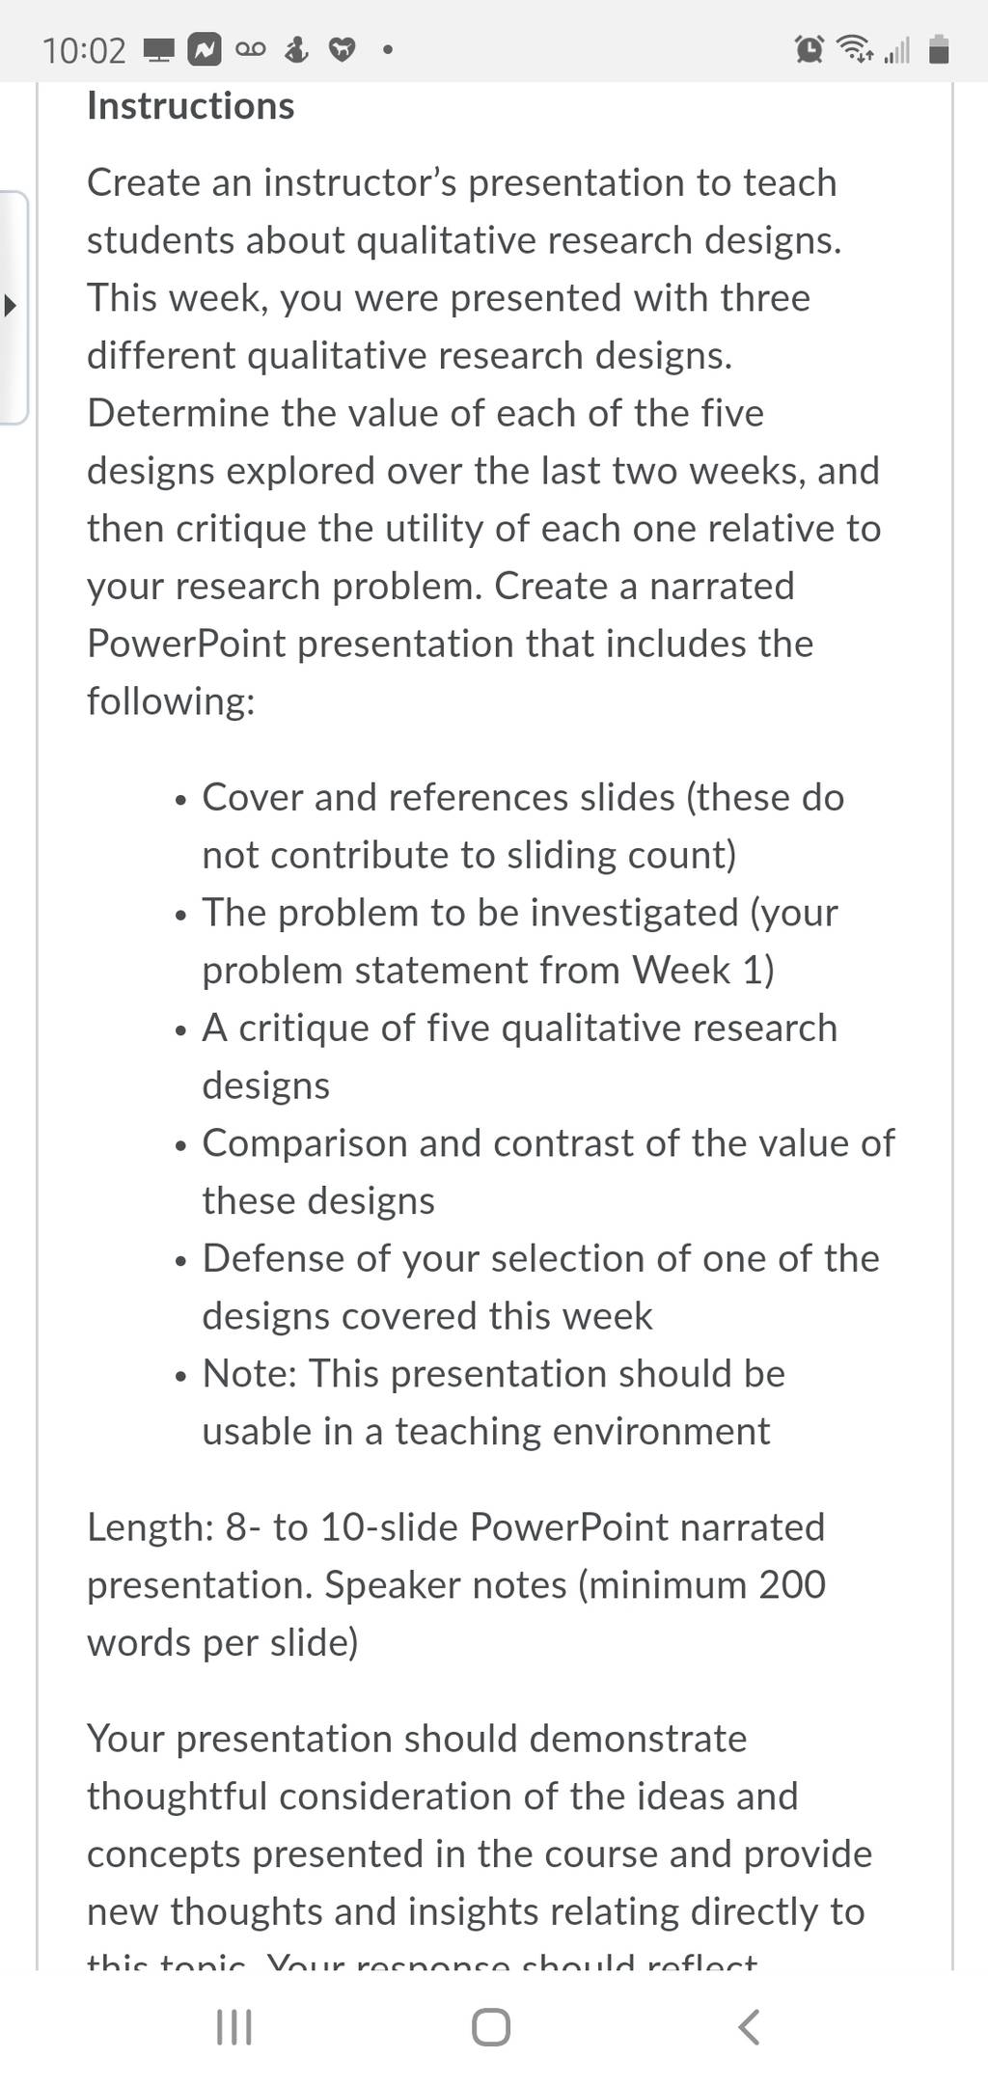Viewport: 988px width, 2086px height.
Task: Tap the Home navigation button
Action: point(491,2027)
